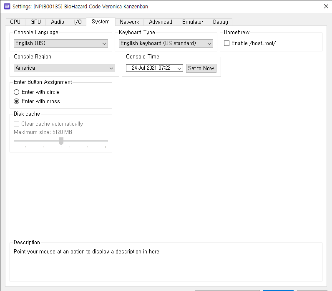Click the RPCS3 settings window icon
The image size is (332, 291).
click(x=7, y=6)
